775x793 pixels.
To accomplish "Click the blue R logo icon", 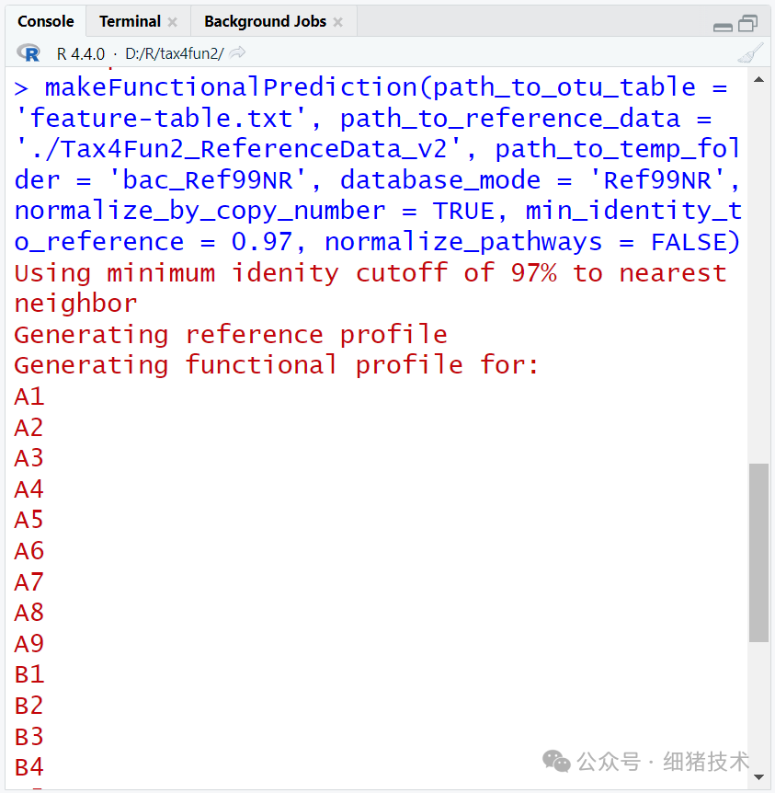I will point(28,52).
